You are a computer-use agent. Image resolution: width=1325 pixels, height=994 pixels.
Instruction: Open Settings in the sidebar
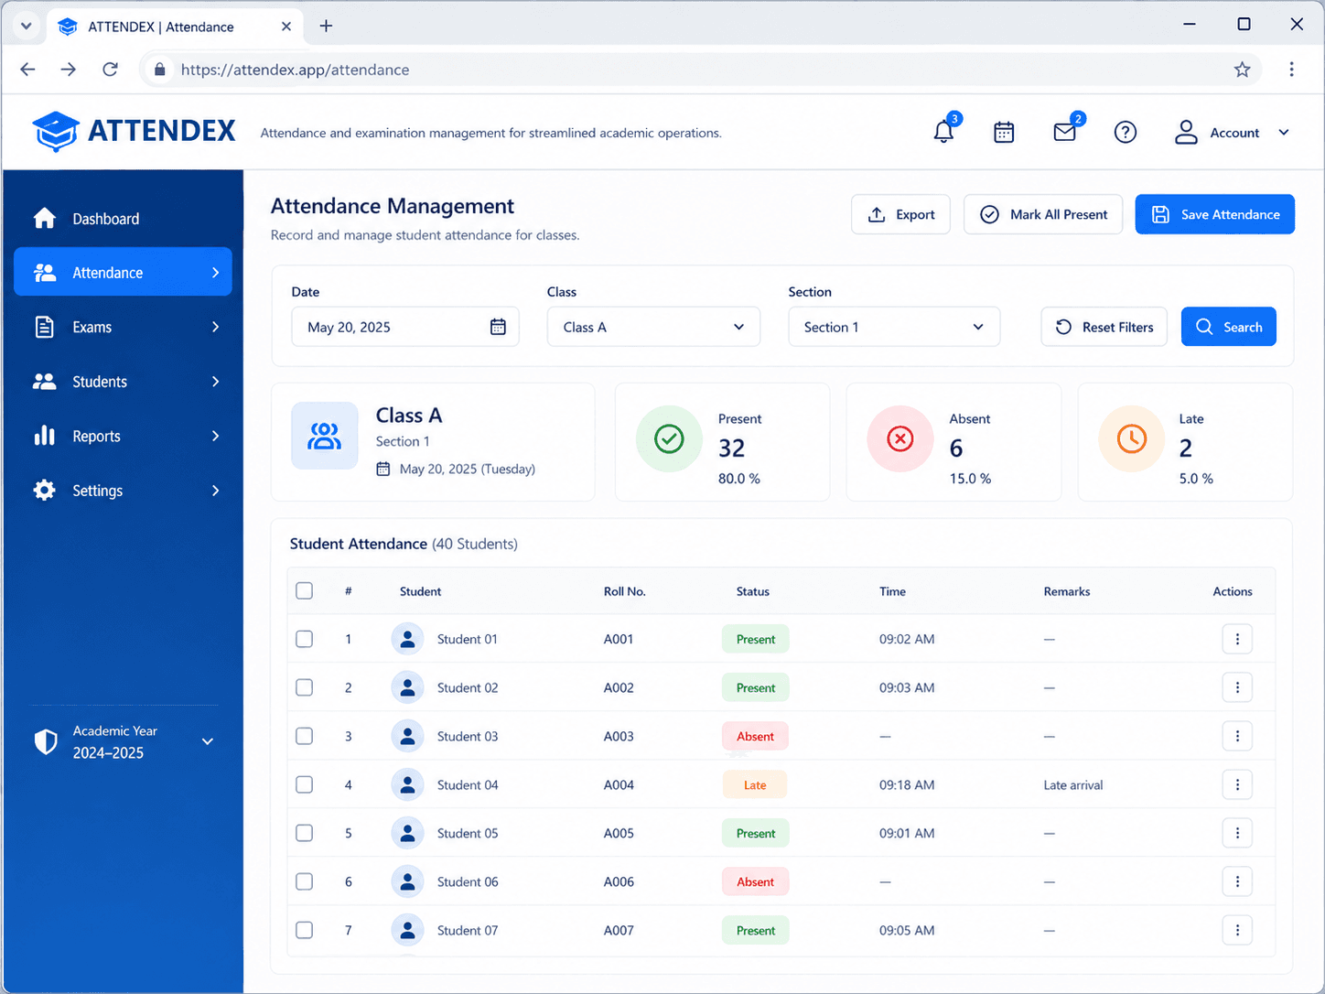(123, 491)
